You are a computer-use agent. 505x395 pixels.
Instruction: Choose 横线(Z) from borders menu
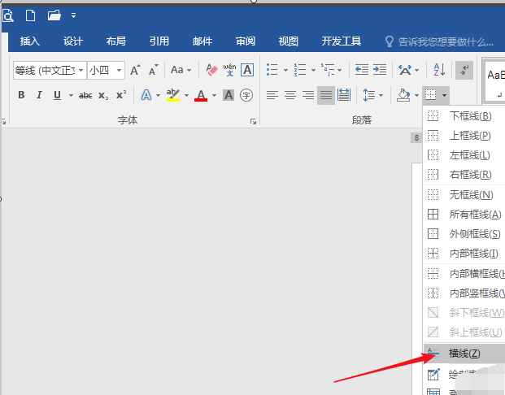464,354
